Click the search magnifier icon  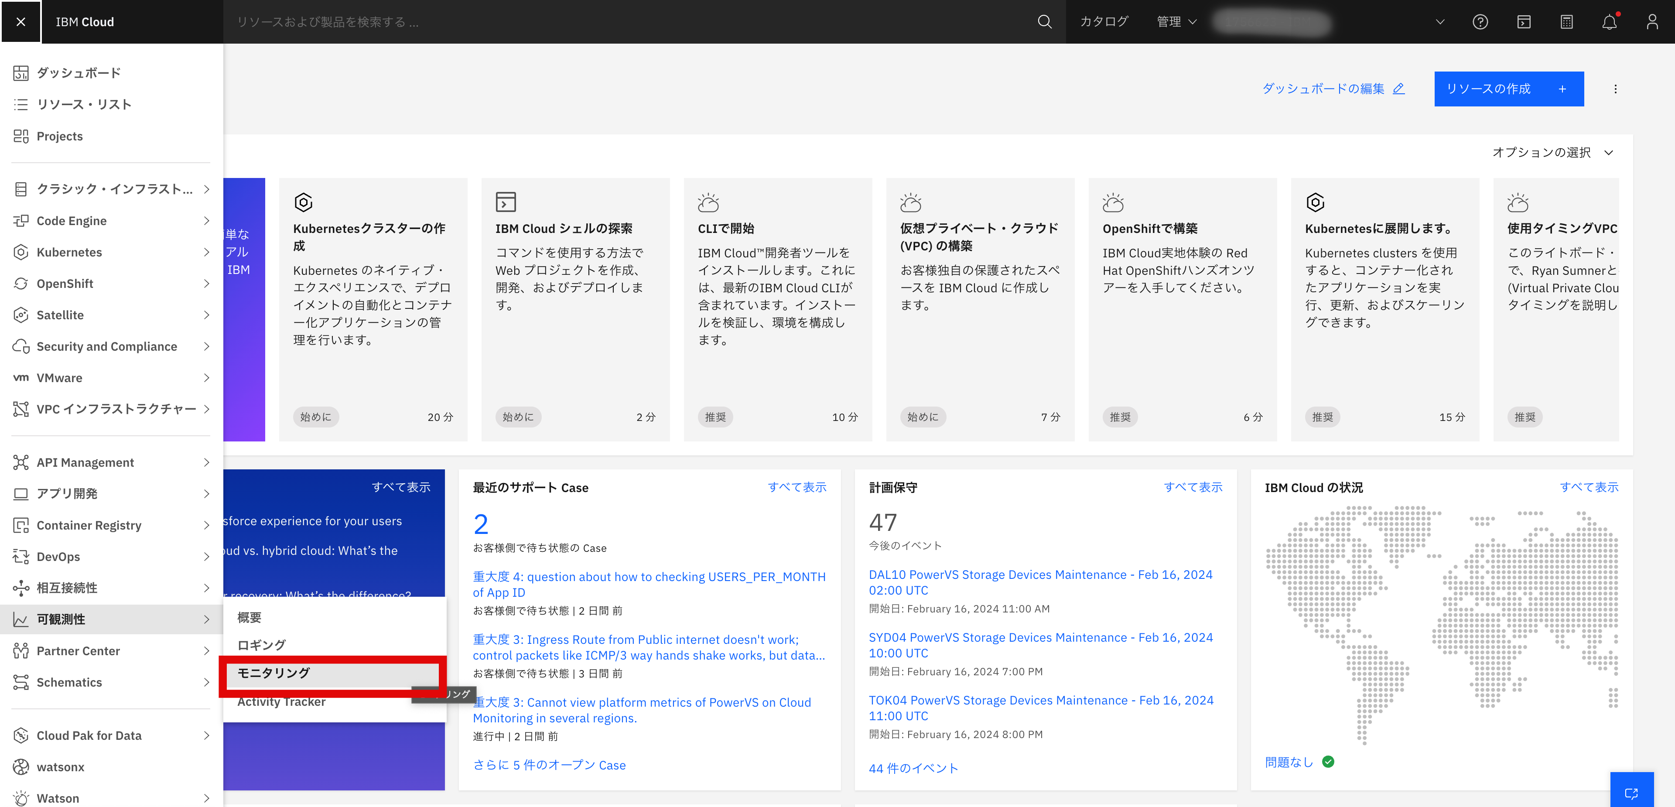point(1044,21)
